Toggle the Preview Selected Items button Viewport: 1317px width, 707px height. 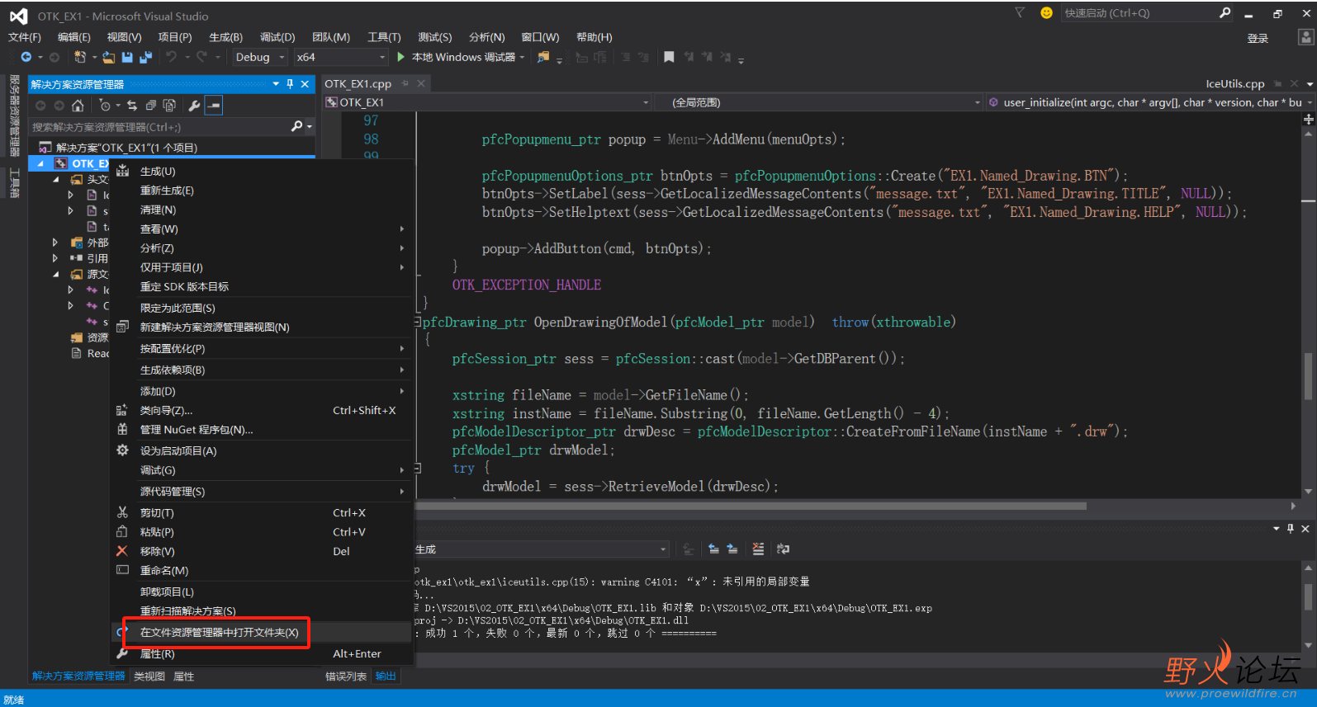tap(213, 106)
